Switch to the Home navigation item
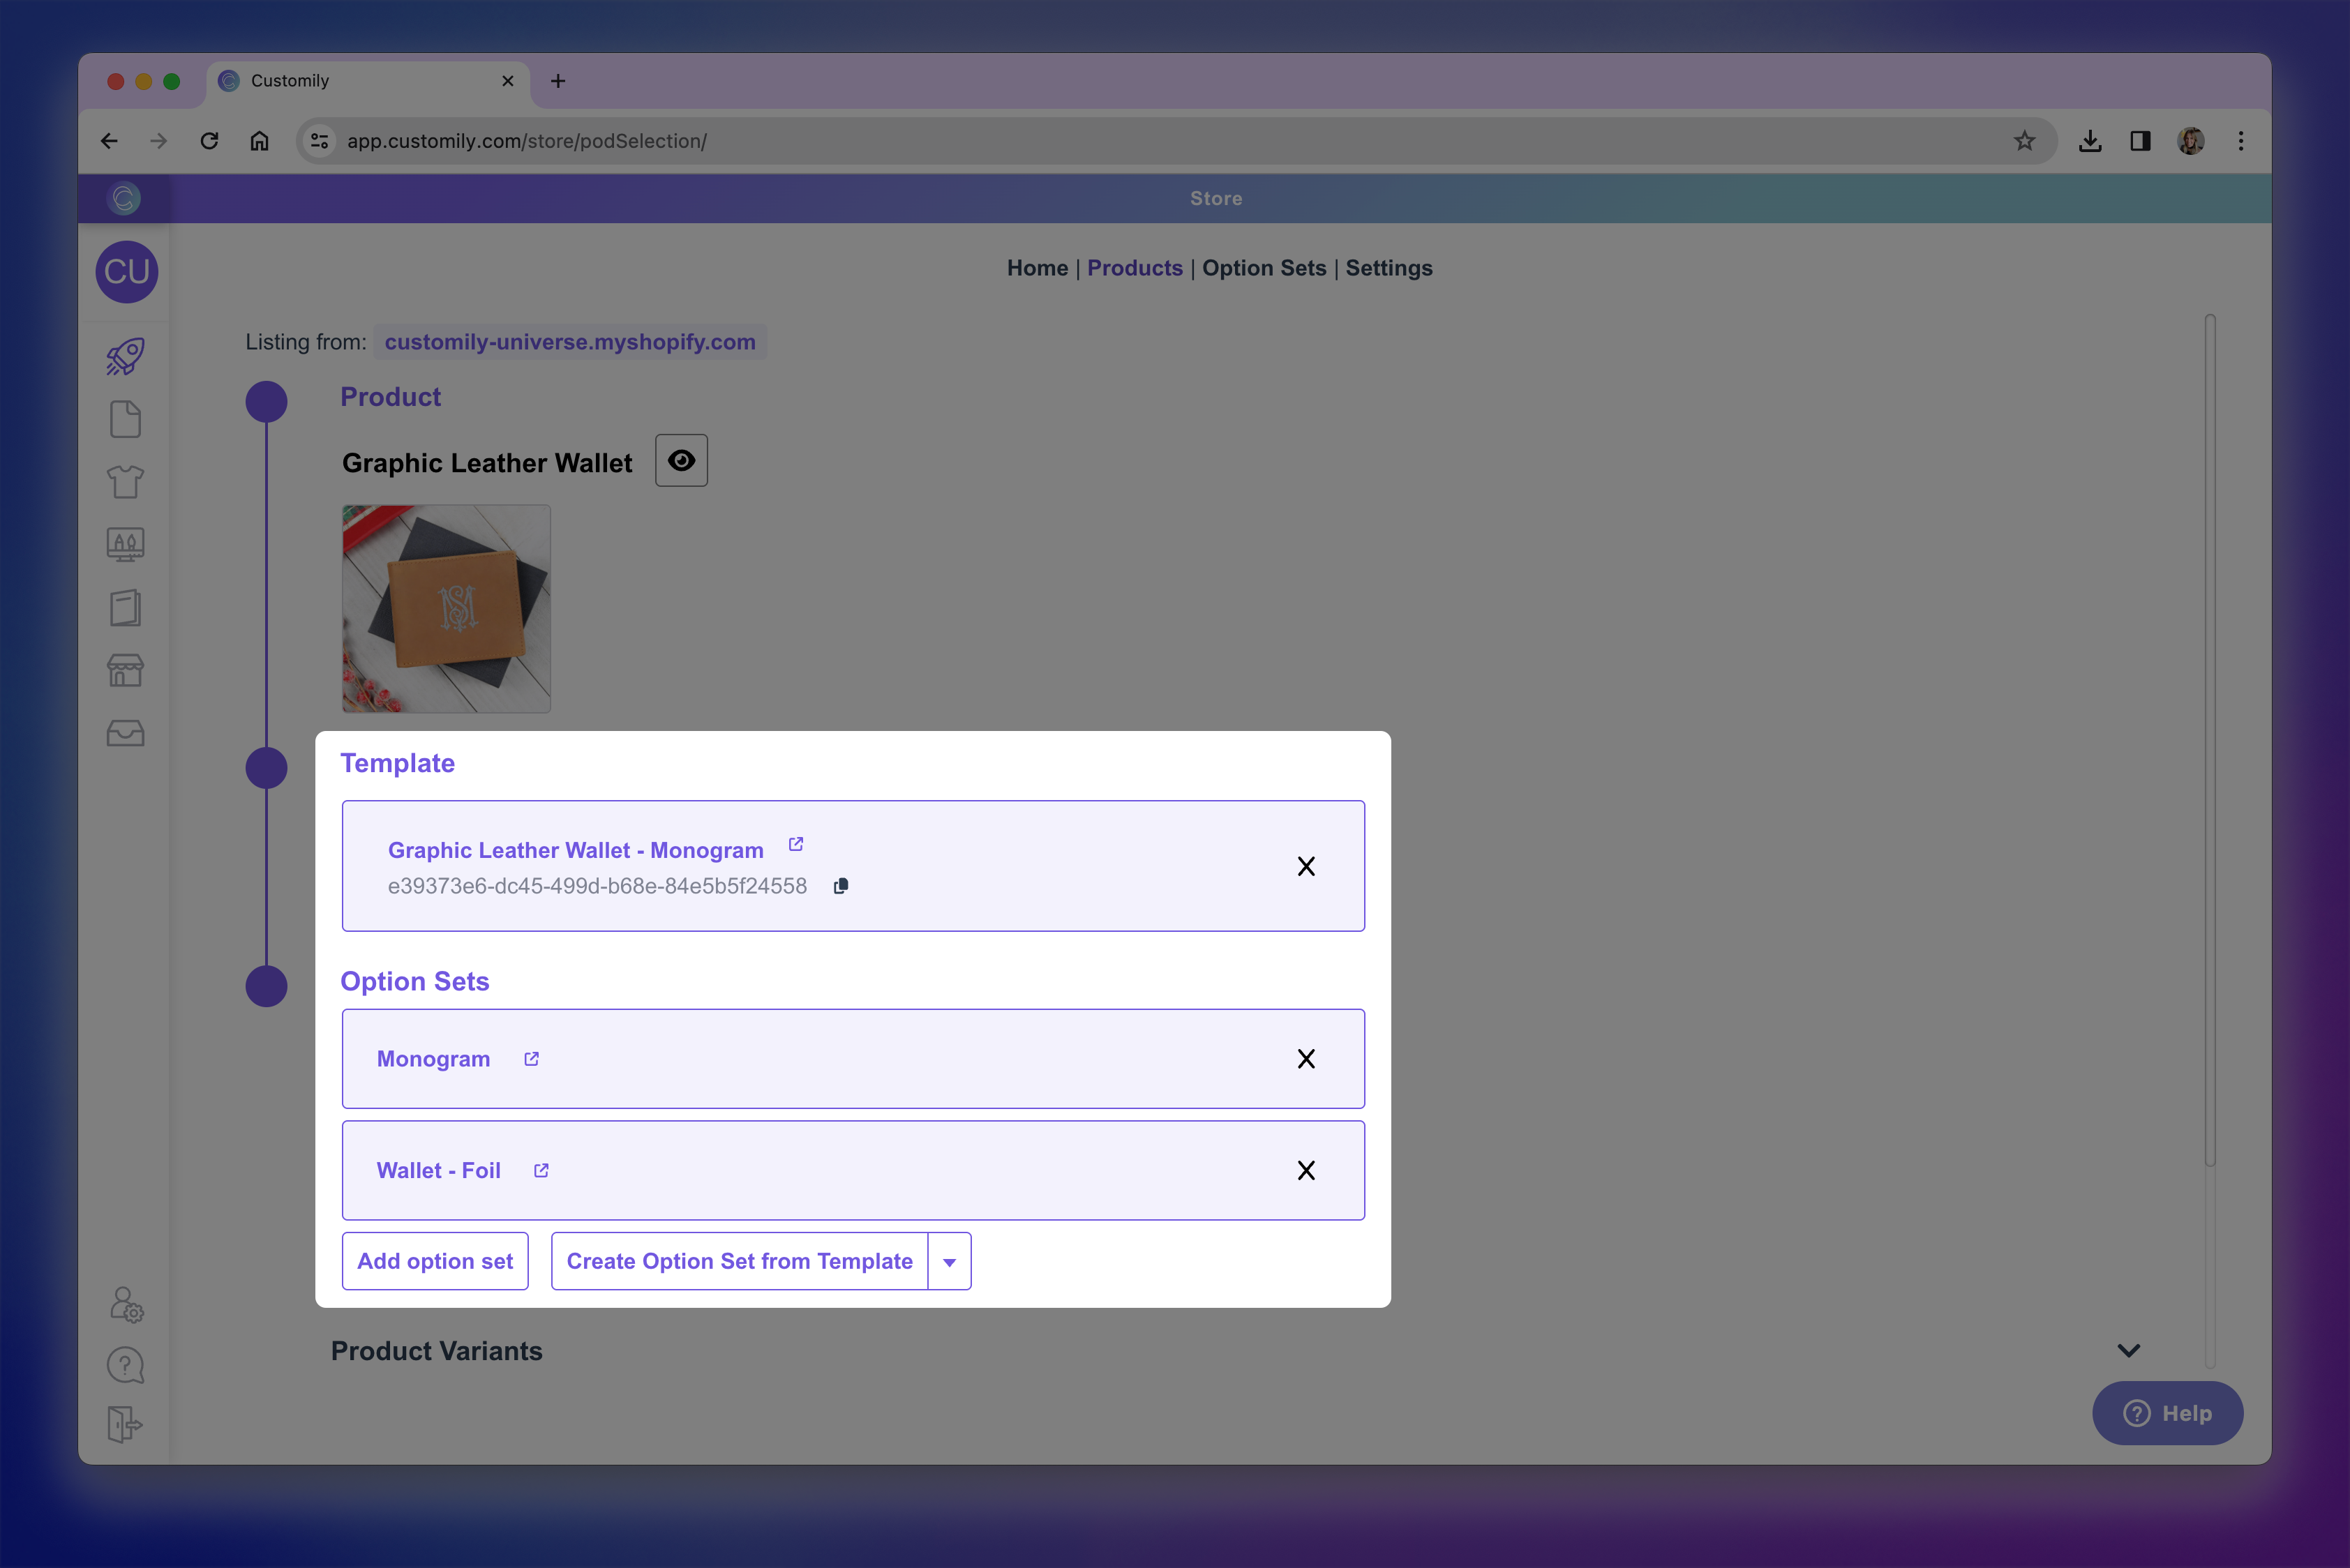 (x=1036, y=268)
